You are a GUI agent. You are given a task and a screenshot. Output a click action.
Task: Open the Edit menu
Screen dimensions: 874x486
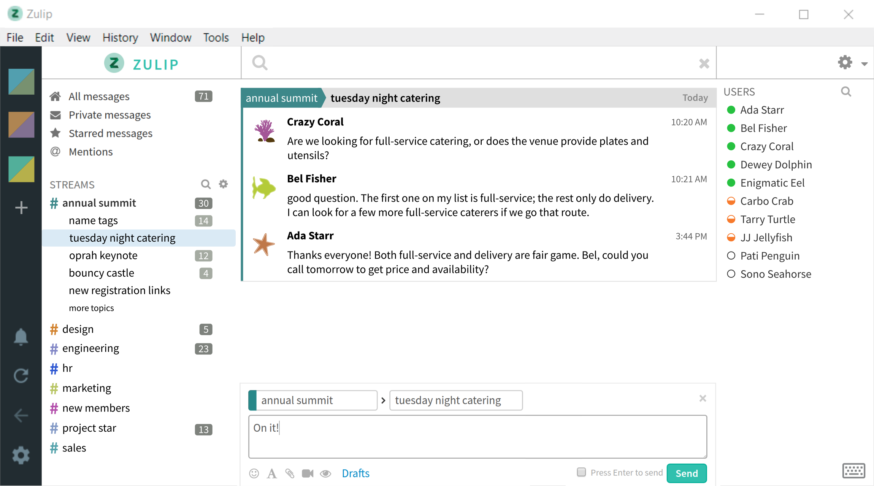44,38
